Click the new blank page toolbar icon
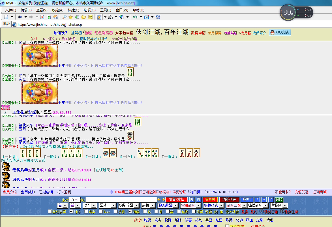Image resolution: width=332 pixels, height=227 pixels. pos(6,17)
